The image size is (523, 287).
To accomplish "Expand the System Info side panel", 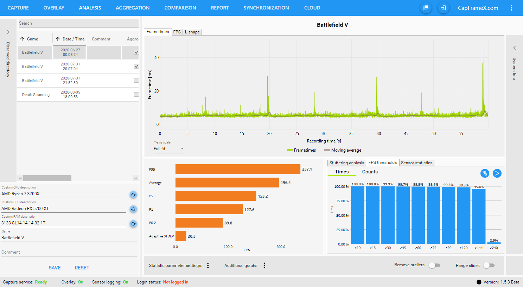I will click(515, 48).
